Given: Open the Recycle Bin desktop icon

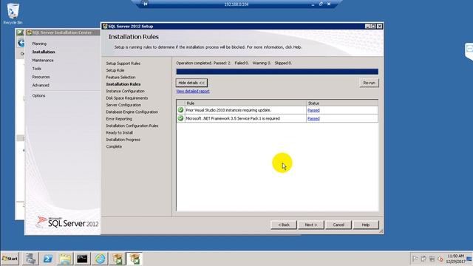Looking at the screenshot, I should coord(13,13).
